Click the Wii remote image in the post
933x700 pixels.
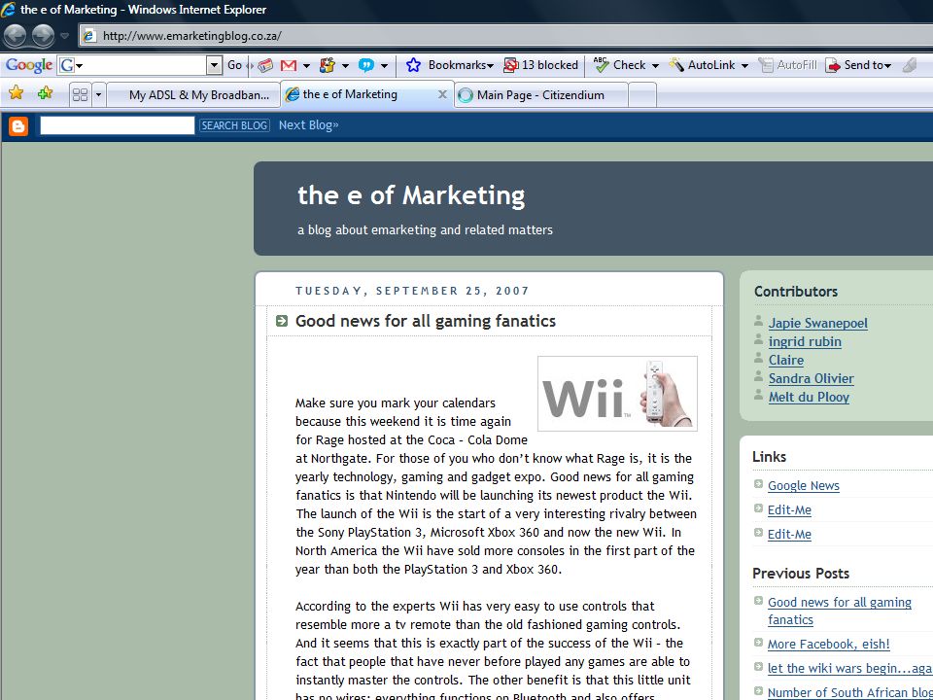click(617, 394)
